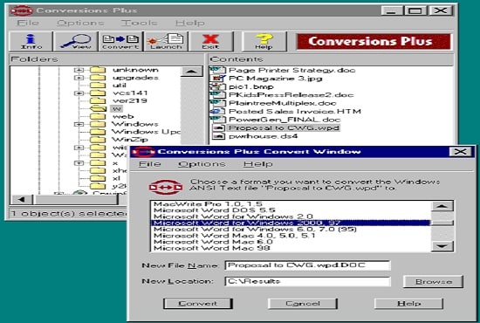Viewport: 480px width, 323px height.
Task: Click the Folders pane up arrow
Action: point(192,72)
